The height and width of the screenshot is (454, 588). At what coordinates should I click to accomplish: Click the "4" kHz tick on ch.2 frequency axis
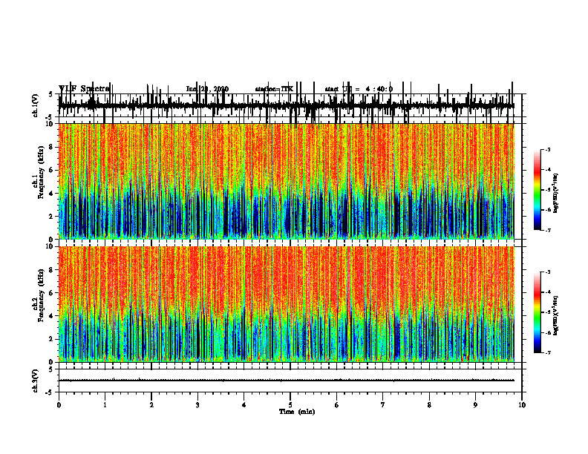(51, 316)
